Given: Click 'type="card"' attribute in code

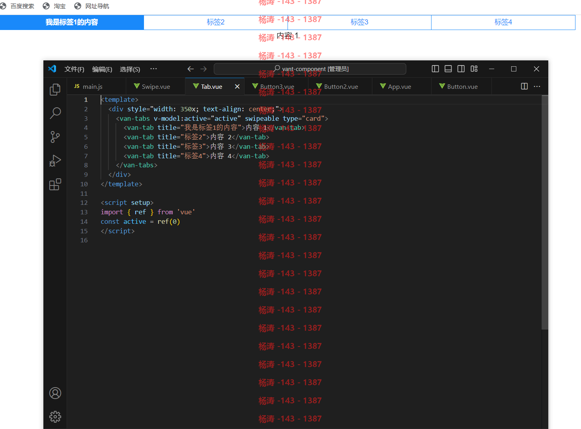Looking at the screenshot, I should [x=304, y=118].
